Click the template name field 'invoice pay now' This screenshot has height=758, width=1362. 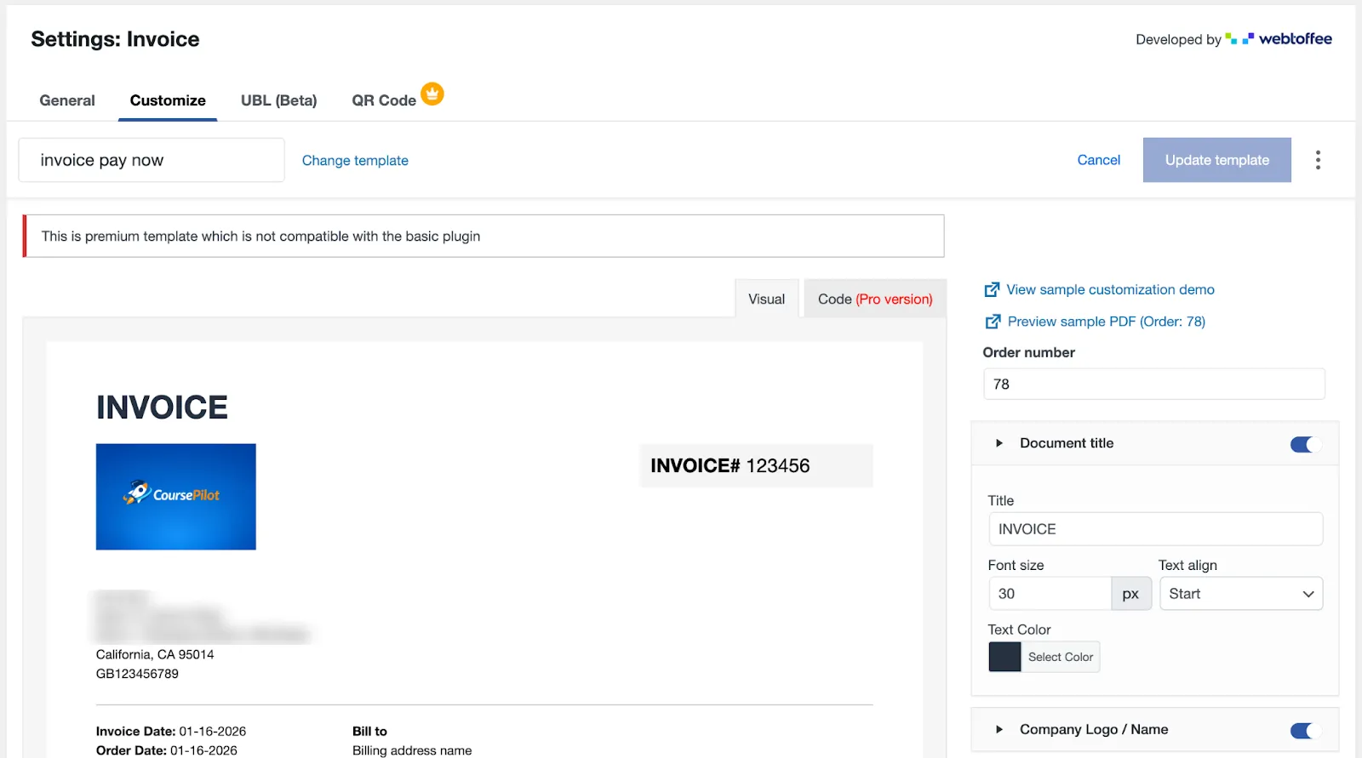coord(152,160)
